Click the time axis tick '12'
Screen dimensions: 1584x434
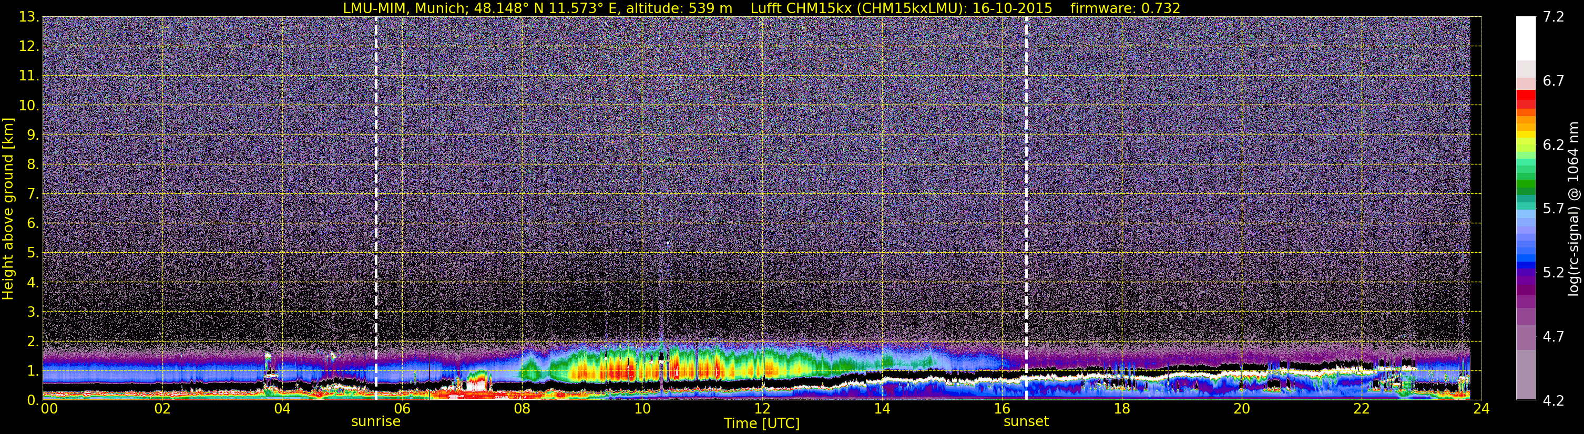[762, 409]
